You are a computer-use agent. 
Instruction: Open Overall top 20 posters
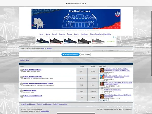[29, 104]
